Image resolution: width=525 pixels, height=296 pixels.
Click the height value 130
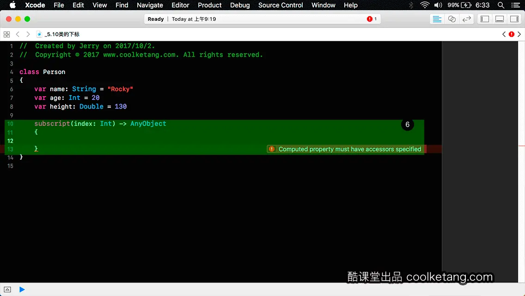(x=121, y=106)
